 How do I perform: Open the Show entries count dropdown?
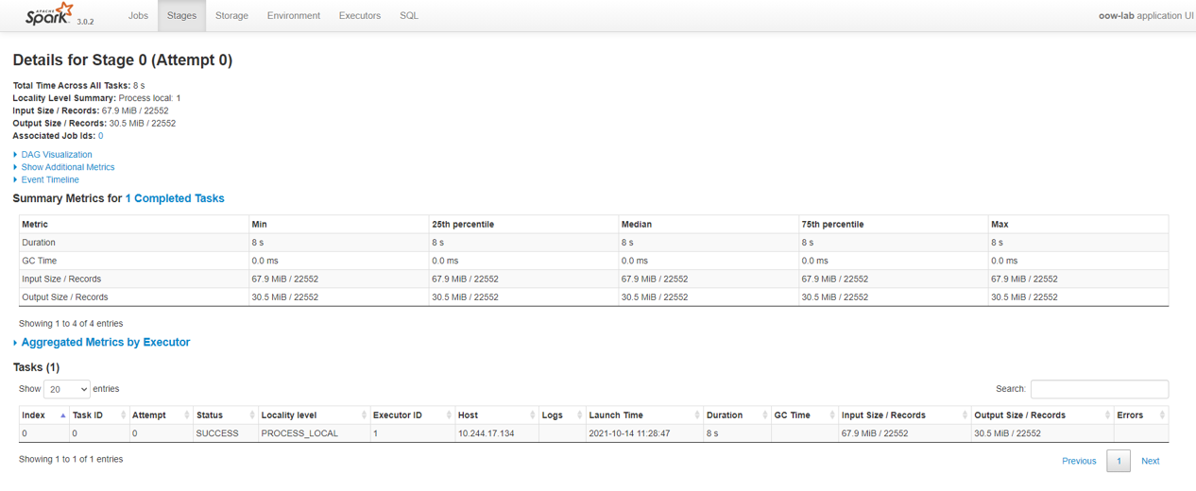[67, 389]
